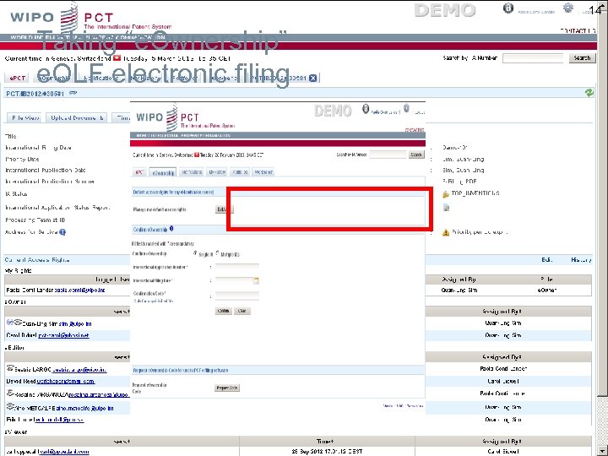Focus the Confirmation Code field
Screen dimensions: 608x456
[237, 296]
